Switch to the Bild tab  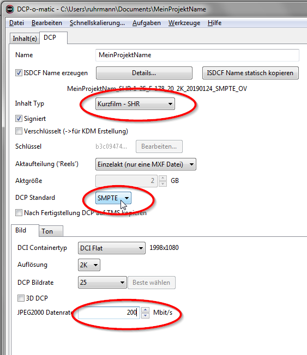[25, 230]
